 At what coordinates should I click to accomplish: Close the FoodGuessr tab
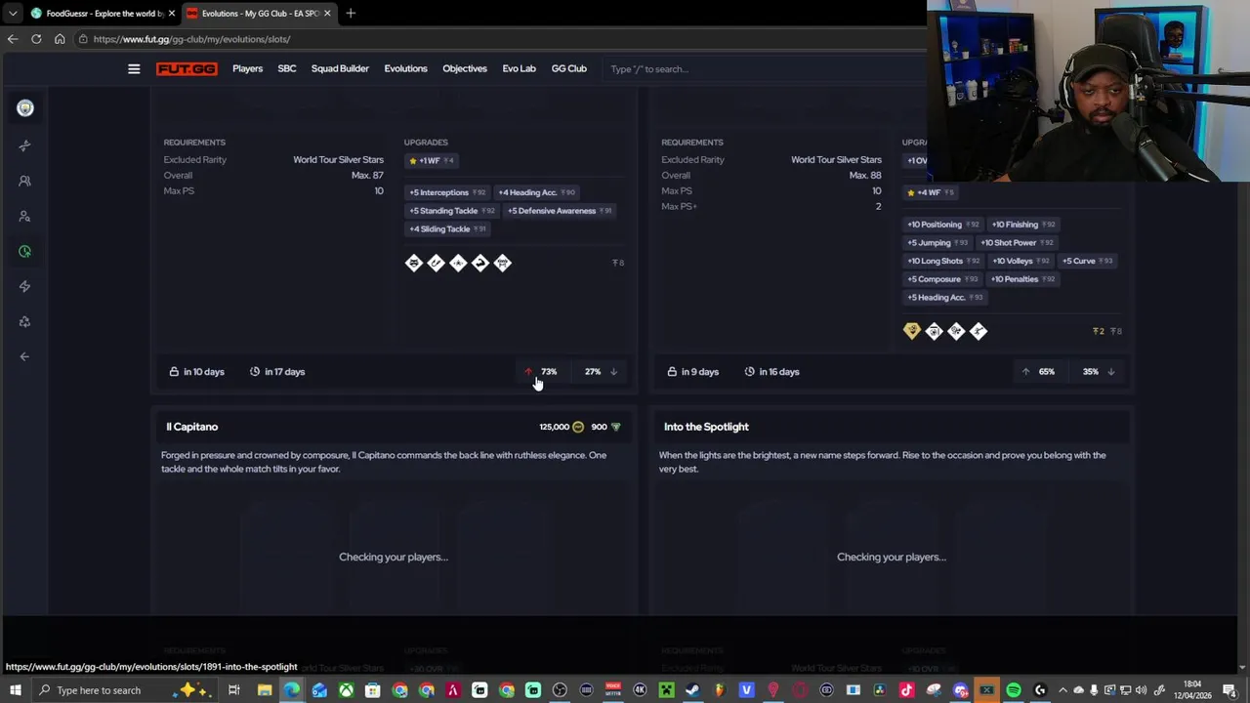pos(172,13)
